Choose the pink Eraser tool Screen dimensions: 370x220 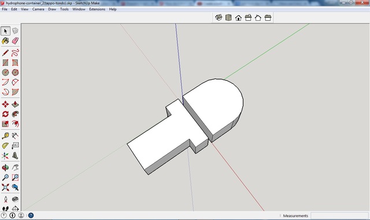(15, 41)
